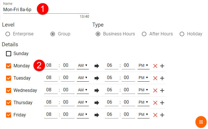Uncheck the Wednesday checkbox
Screen dimensions: 208x129
(9, 90)
